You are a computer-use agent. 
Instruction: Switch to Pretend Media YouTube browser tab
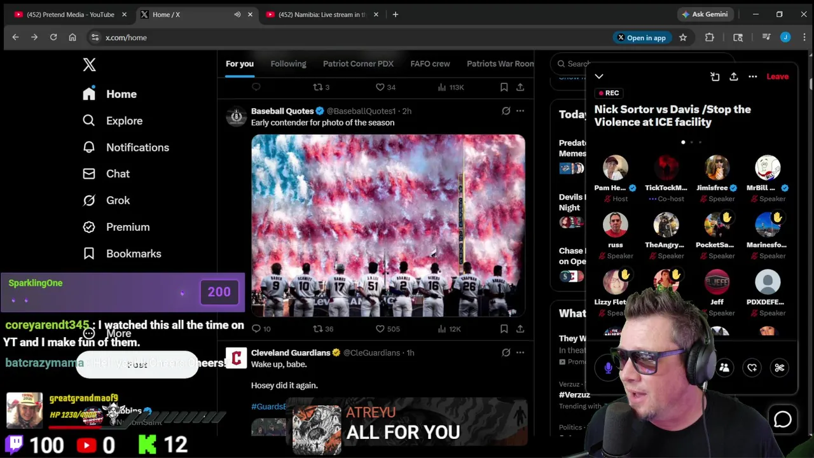[70, 15]
